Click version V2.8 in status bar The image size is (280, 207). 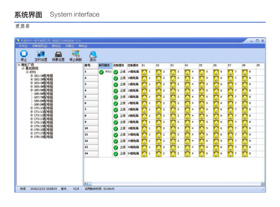pos(76,189)
